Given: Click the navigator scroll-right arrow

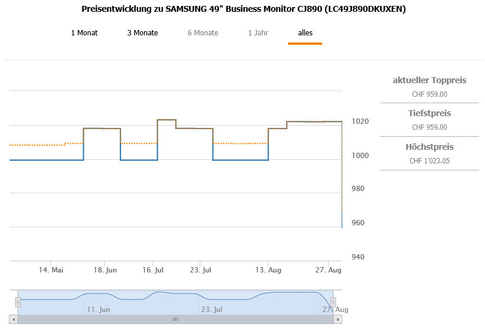Looking at the screenshot, I should [x=337, y=320].
